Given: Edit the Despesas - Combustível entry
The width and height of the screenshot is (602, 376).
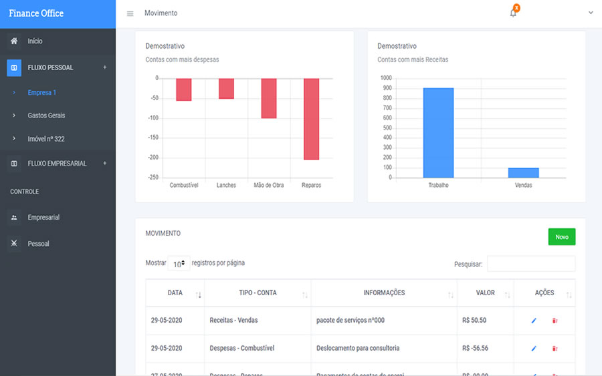Looking at the screenshot, I should [534, 349].
